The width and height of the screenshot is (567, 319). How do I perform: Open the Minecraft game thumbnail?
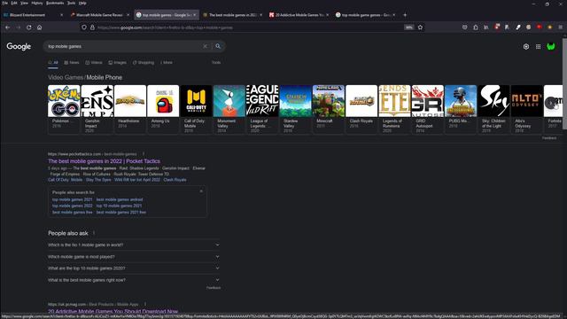coord(329,101)
